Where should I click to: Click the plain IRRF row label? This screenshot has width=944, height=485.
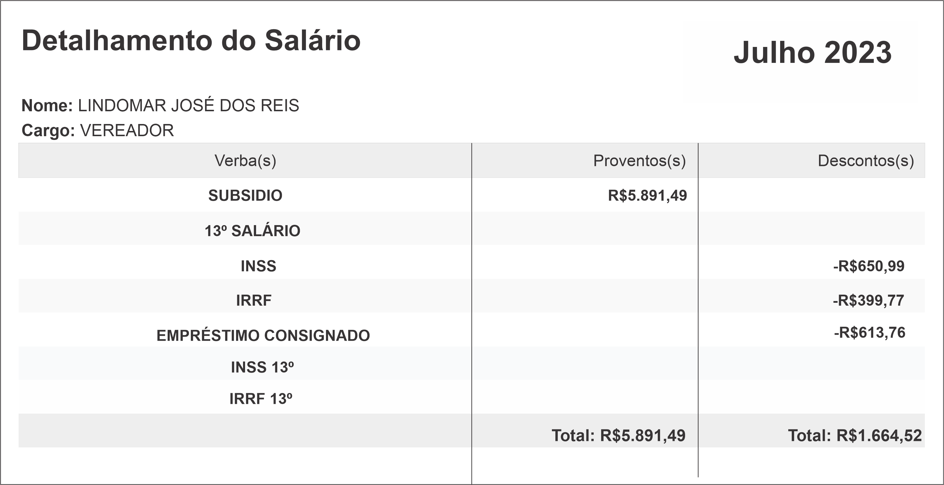click(253, 300)
